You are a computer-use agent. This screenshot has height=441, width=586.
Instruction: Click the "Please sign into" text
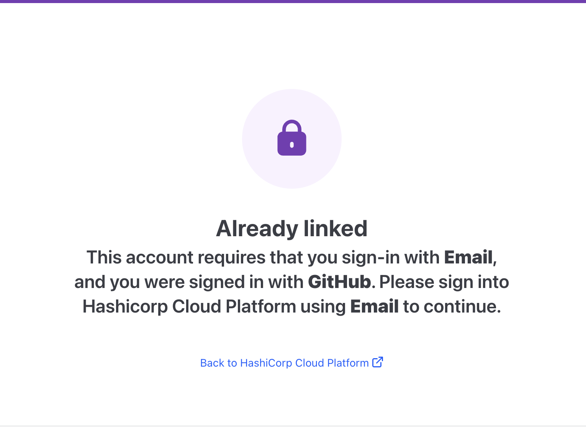pyautogui.click(x=444, y=282)
